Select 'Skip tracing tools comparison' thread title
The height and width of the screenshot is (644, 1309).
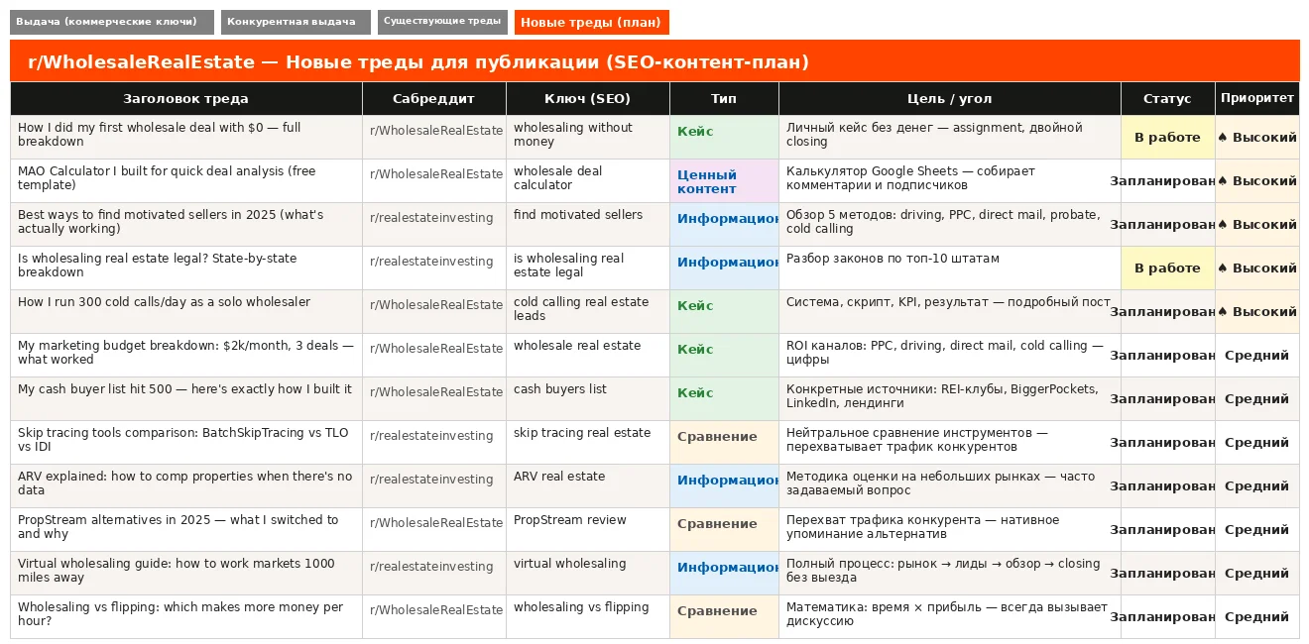(x=186, y=440)
